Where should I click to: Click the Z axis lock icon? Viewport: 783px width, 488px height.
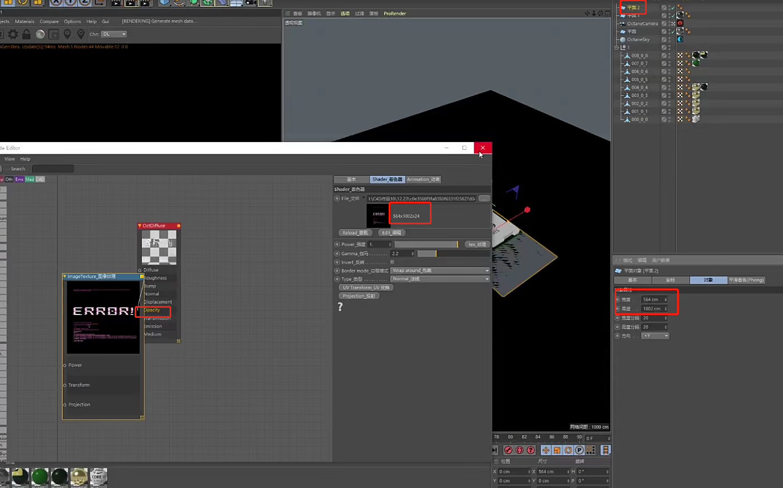(84, 2)
